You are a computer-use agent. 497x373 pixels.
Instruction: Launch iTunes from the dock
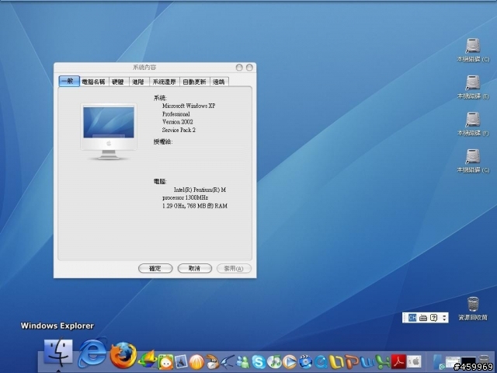click(274, 362)
